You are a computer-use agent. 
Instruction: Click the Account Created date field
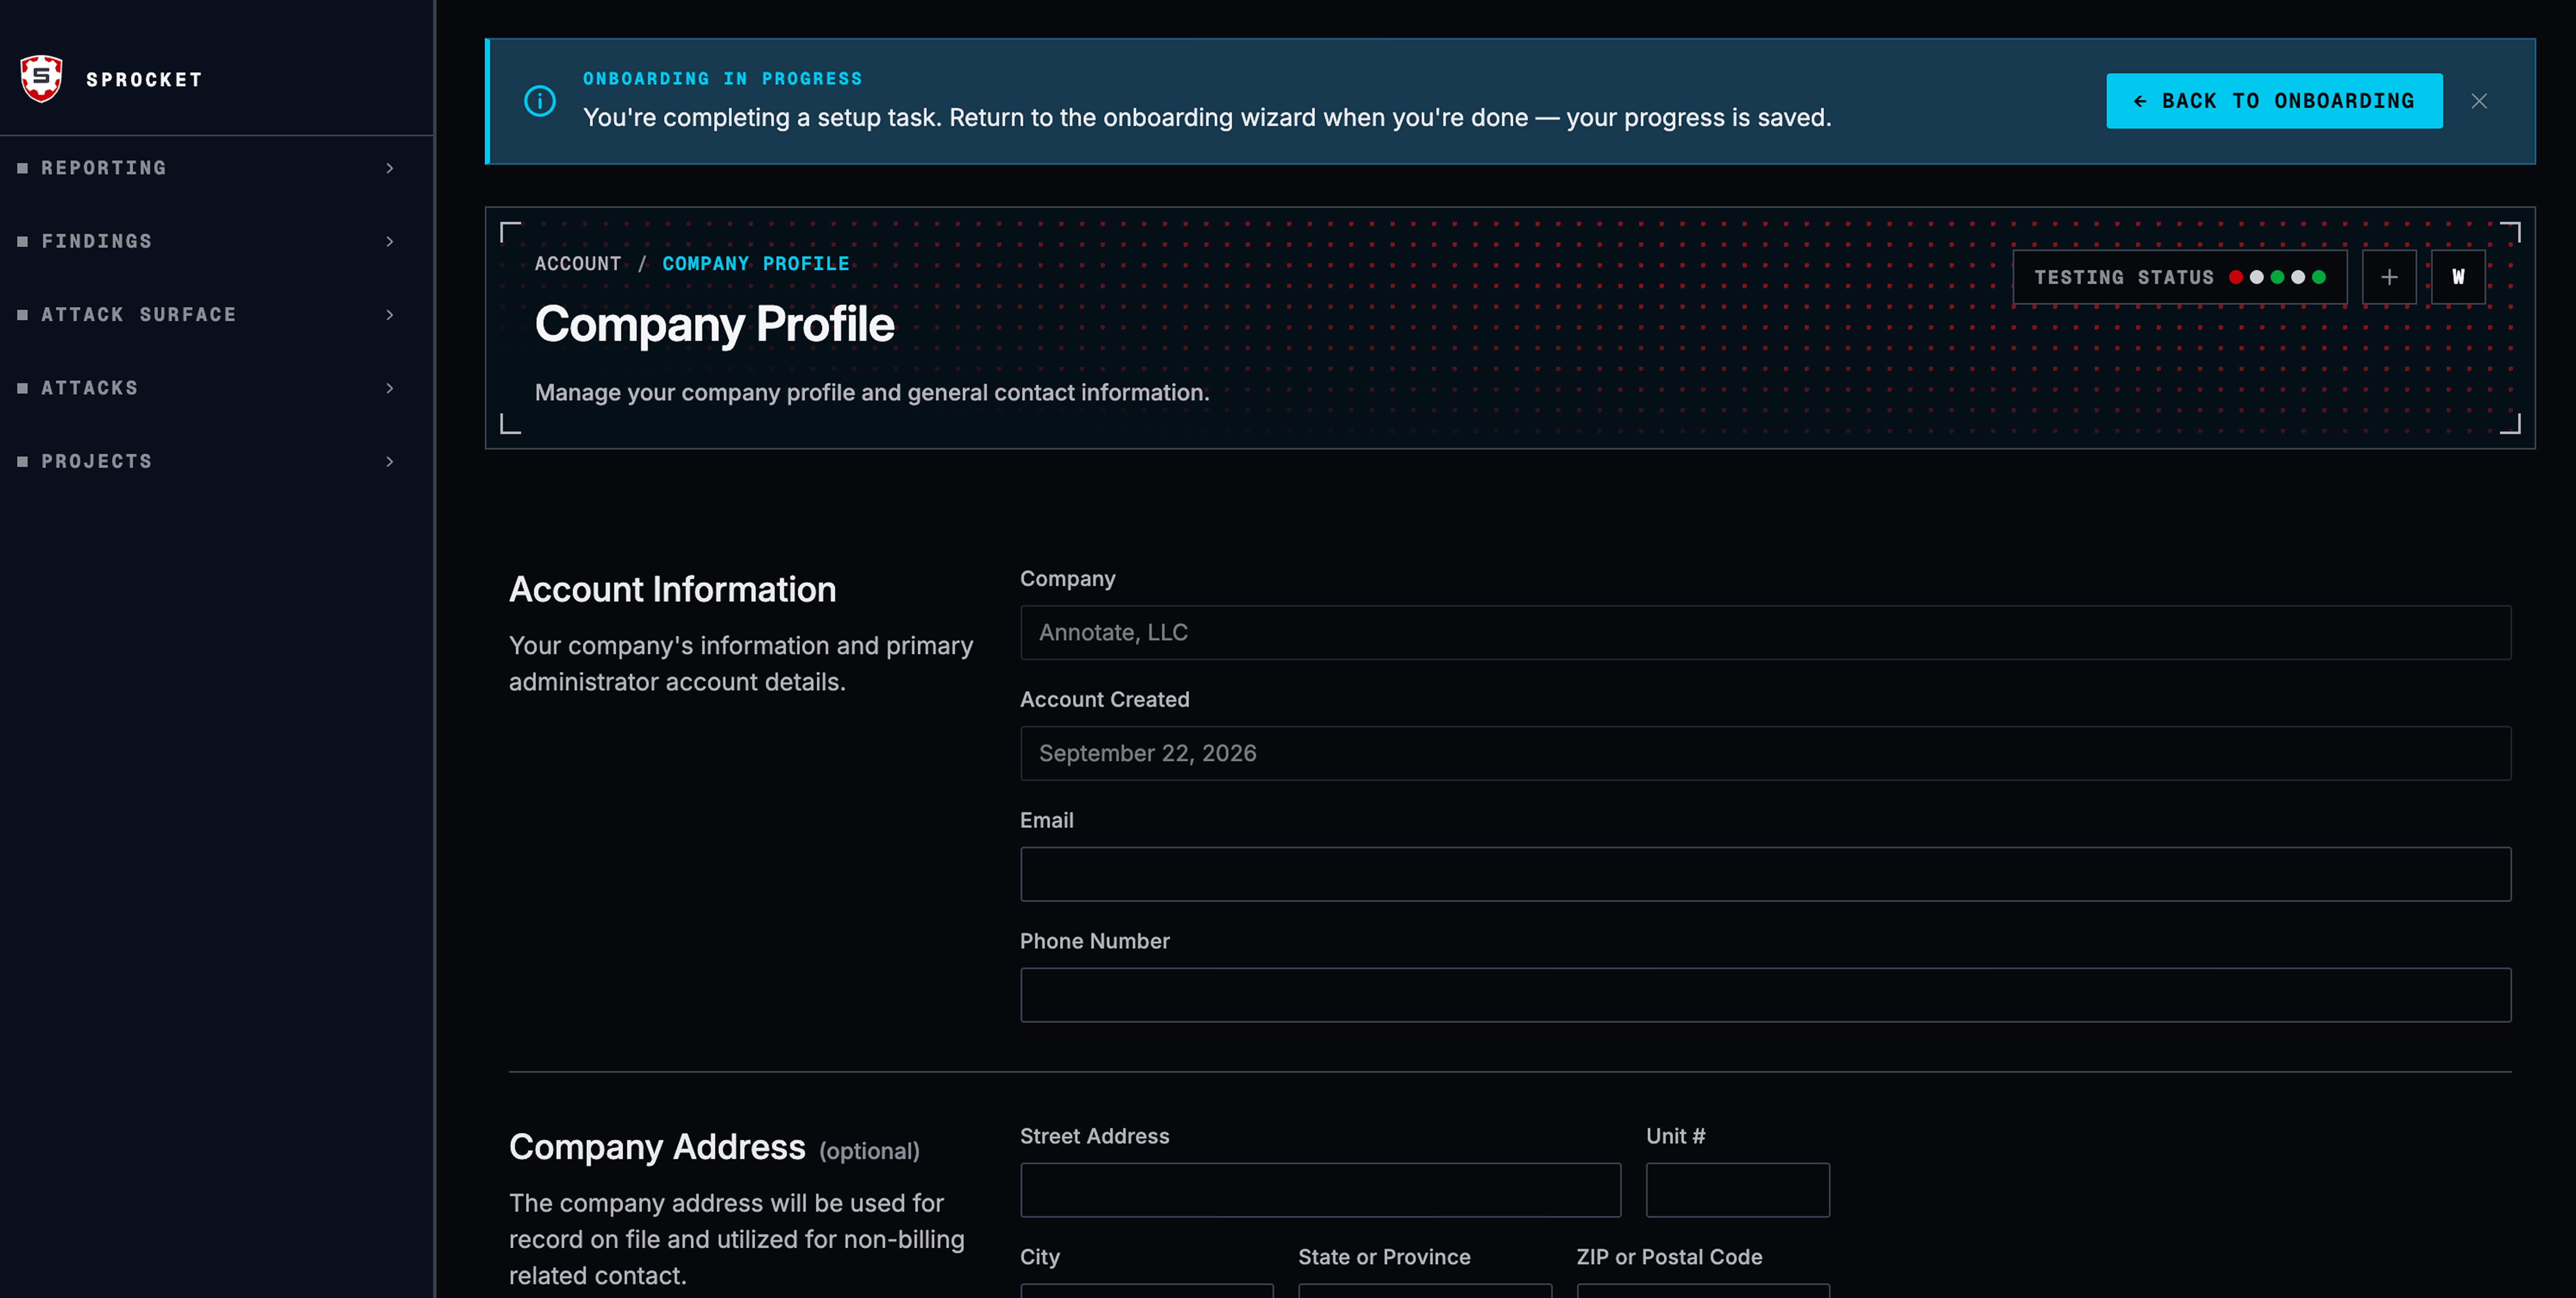tap(1765, 753)
